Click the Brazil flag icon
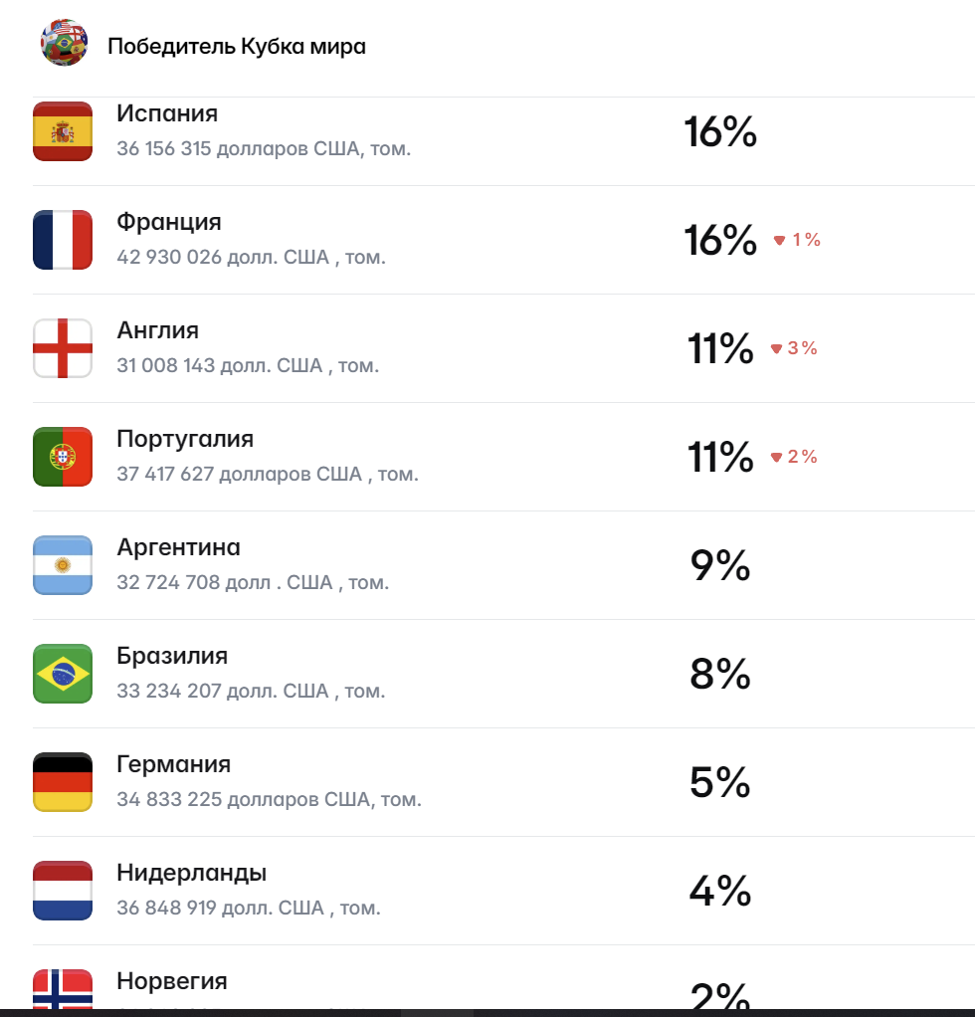The height and width of the screenshot is (1017, 975). coord(63,673)
